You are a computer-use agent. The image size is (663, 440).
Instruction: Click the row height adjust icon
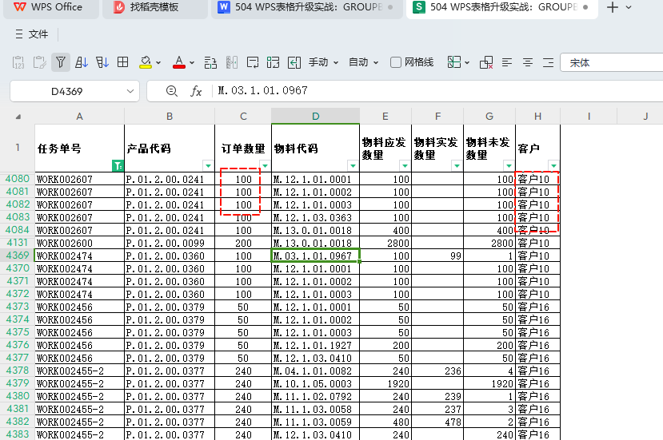click(x=210, y=62)
